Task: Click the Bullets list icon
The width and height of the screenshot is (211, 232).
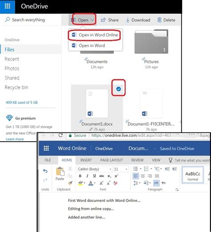Action: 136,169
